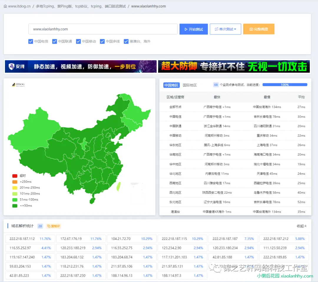The height and width of the screenshot is (282, 318).
Task: Click the 最快 column header
Action: pos(217,97)
